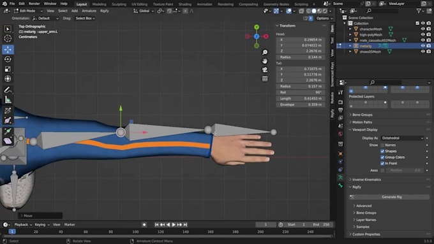
Task: Choose the Cursor tool
Action: pos(8,38)
